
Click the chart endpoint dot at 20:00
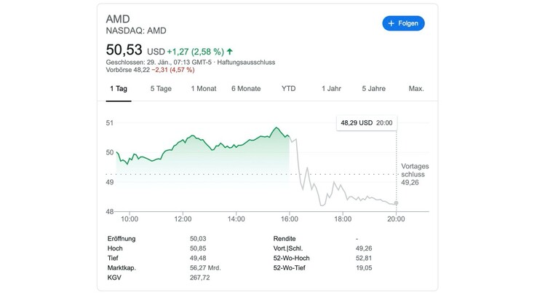[x=396, y=203]
